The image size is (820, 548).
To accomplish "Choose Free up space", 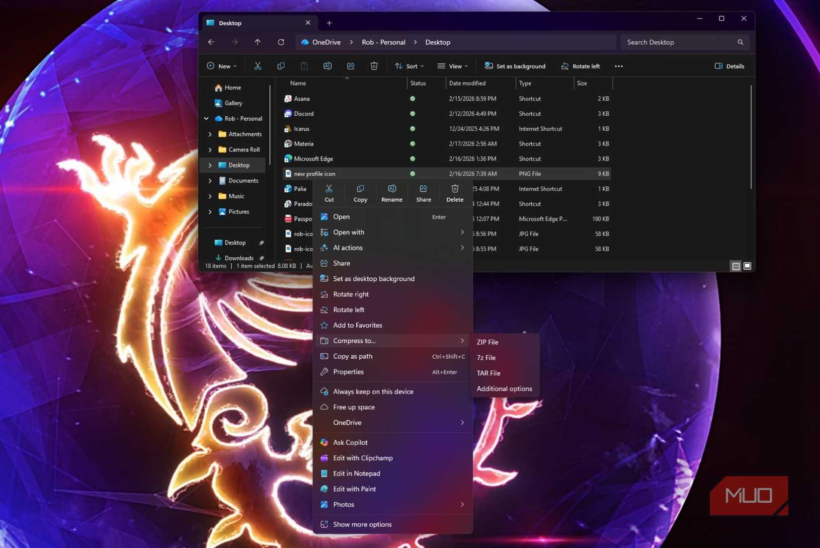I will tap(393, 407).
